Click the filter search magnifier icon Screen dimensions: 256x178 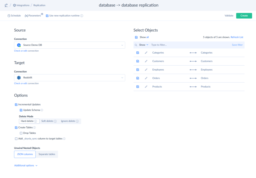[136, 45]
